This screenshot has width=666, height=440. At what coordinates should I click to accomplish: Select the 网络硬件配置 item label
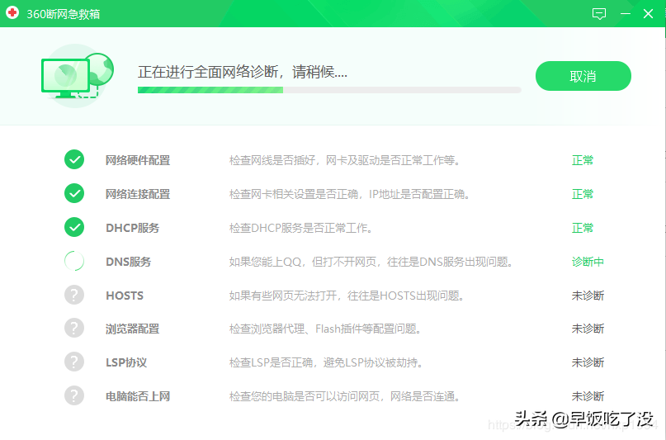(138, 160)
